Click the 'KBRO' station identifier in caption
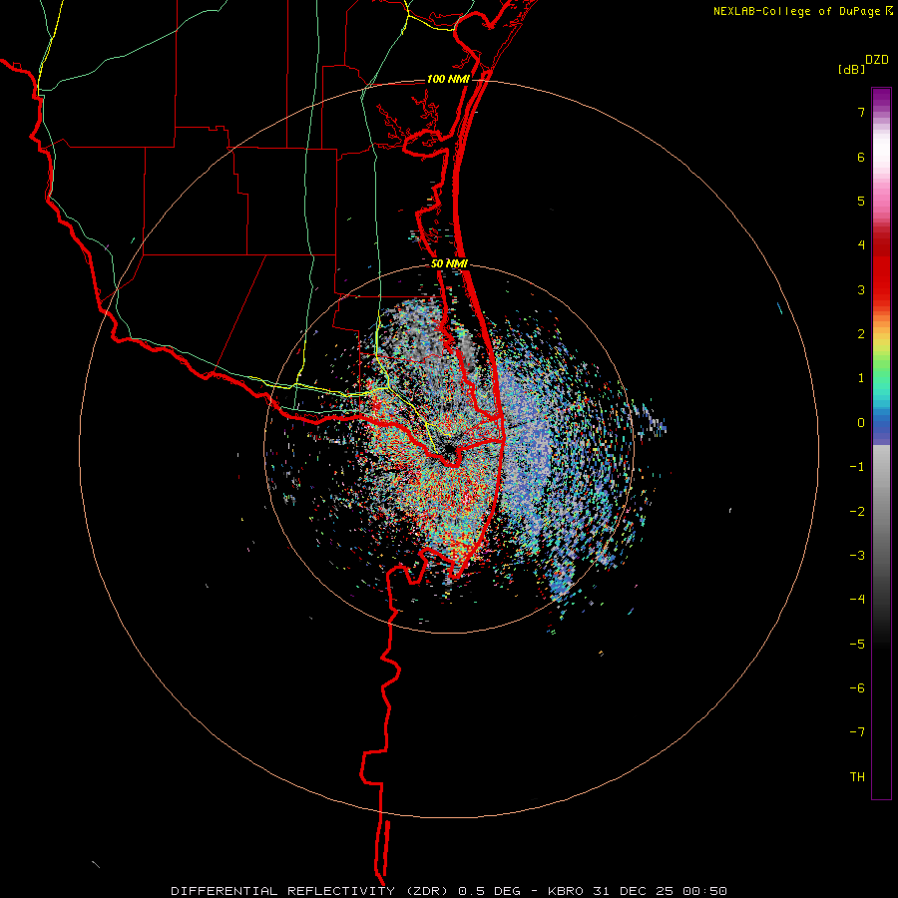Viewport: 898px width, 898px height. point(566,891)
